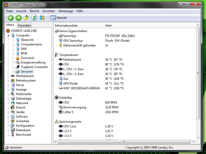206x154 pixels.
Task: Select the Temperaturen thermometer group row
Action: click(x=66, y=55)
